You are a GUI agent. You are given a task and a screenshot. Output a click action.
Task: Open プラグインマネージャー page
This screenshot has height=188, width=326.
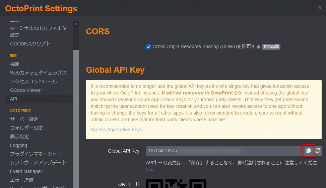click(x=36, y=154)
